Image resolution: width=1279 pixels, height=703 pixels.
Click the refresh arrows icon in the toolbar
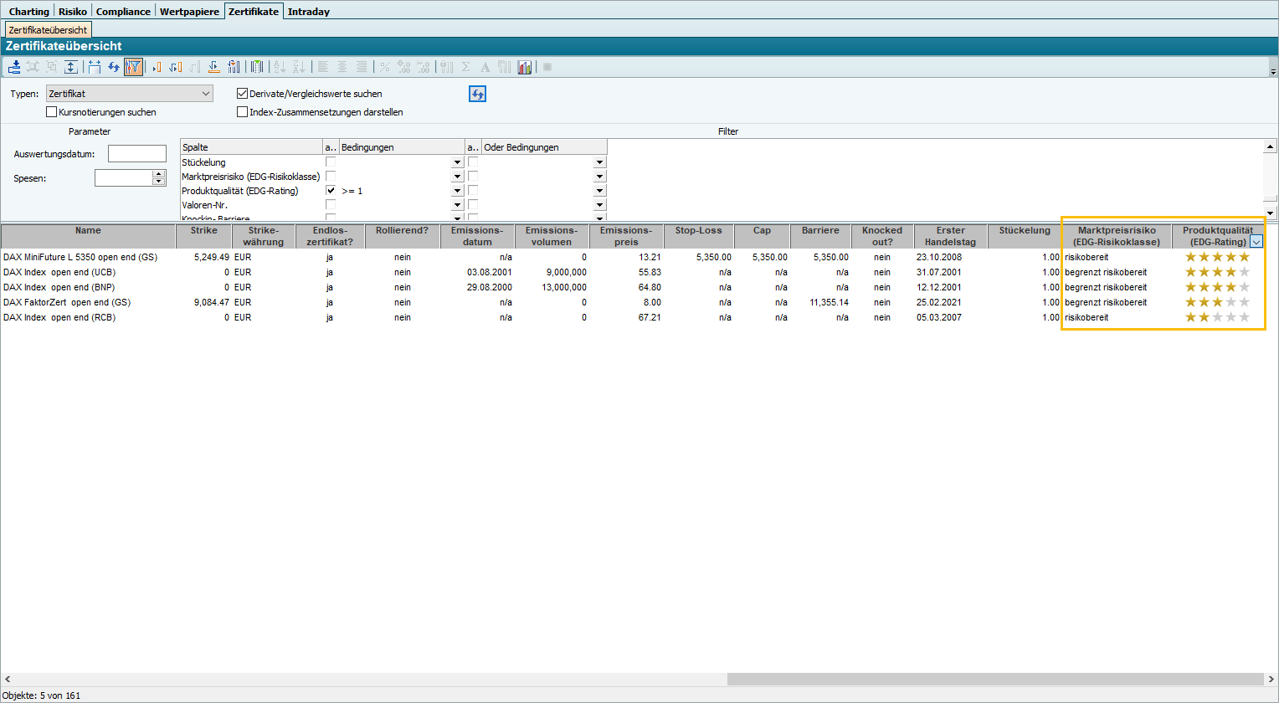click(114, 67)
